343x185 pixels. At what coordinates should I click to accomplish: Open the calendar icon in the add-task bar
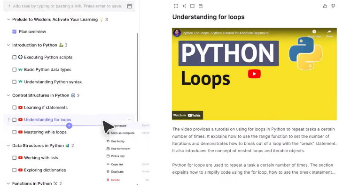pos(130,6)
